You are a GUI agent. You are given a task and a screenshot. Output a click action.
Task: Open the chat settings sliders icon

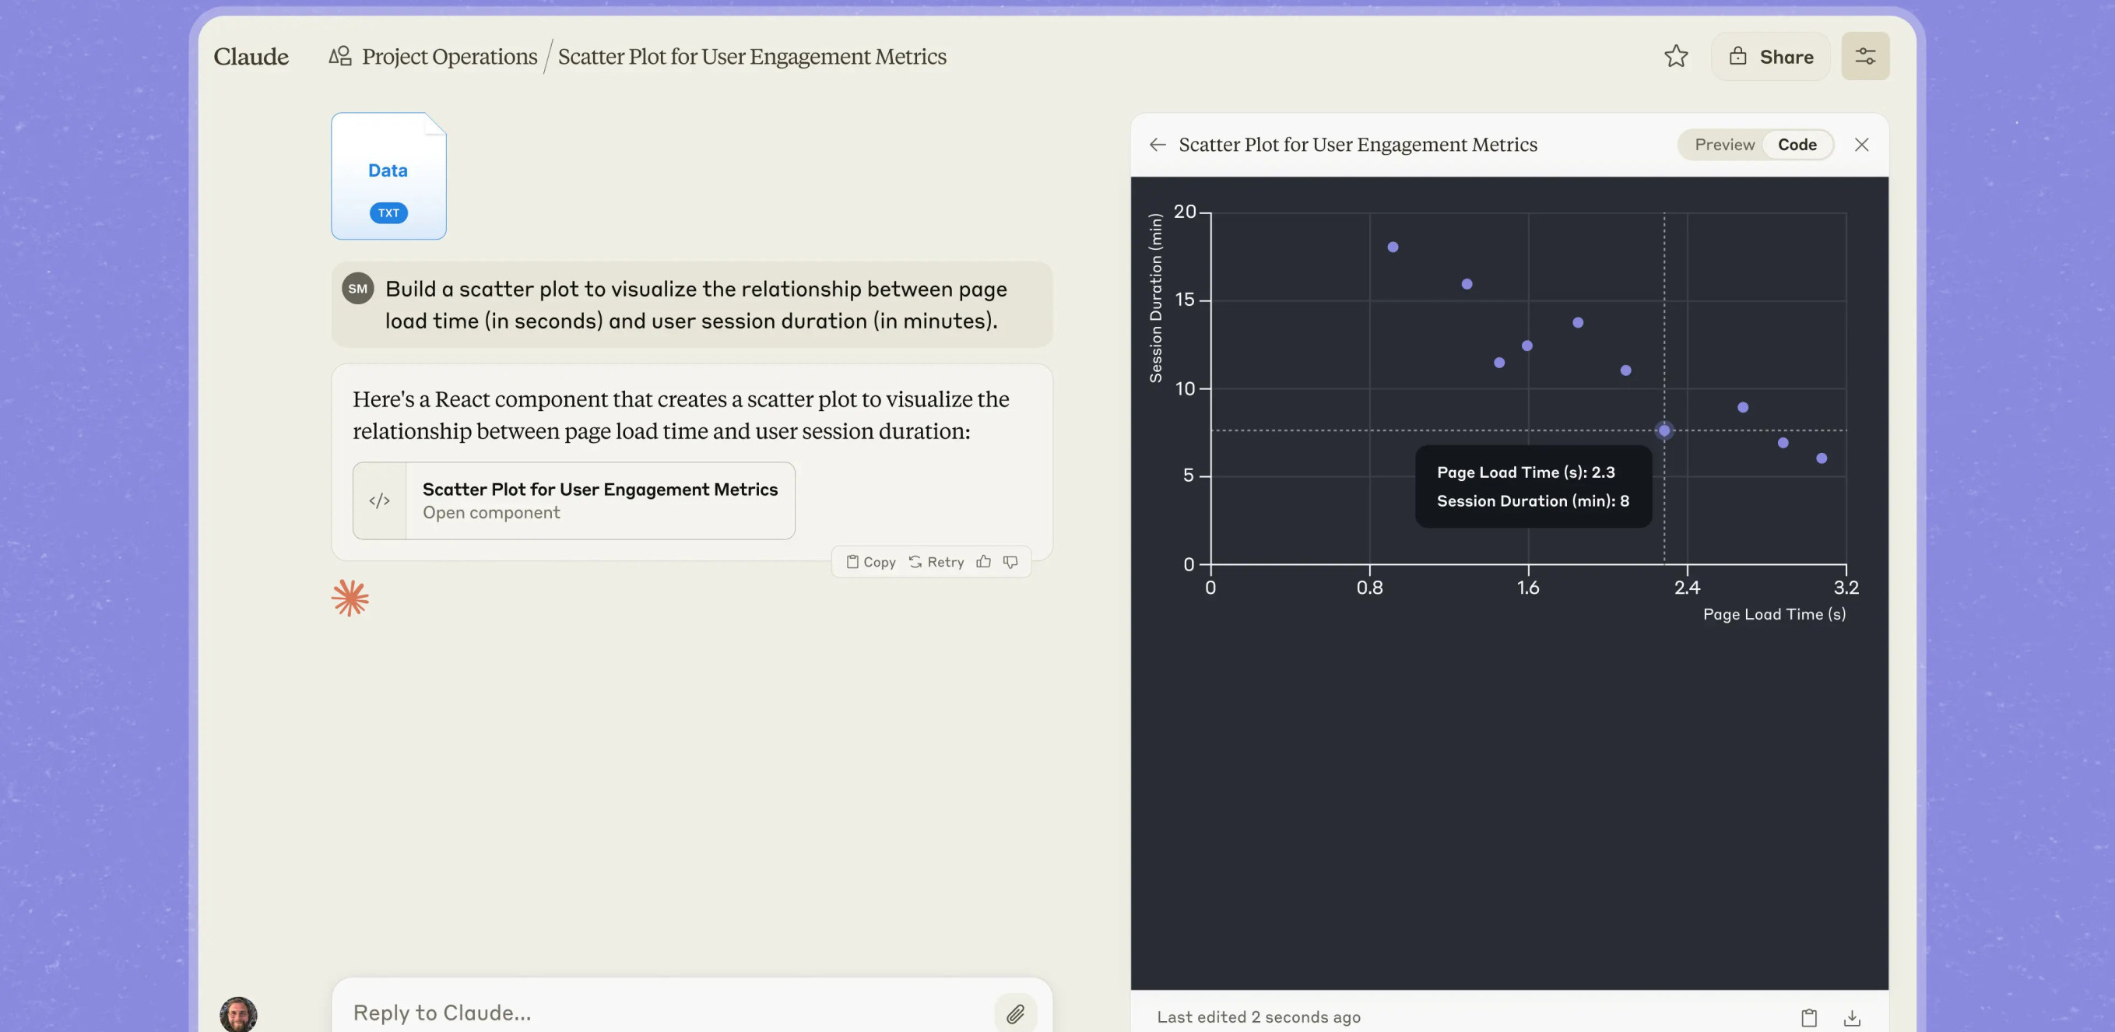[x=1864, y=56]
